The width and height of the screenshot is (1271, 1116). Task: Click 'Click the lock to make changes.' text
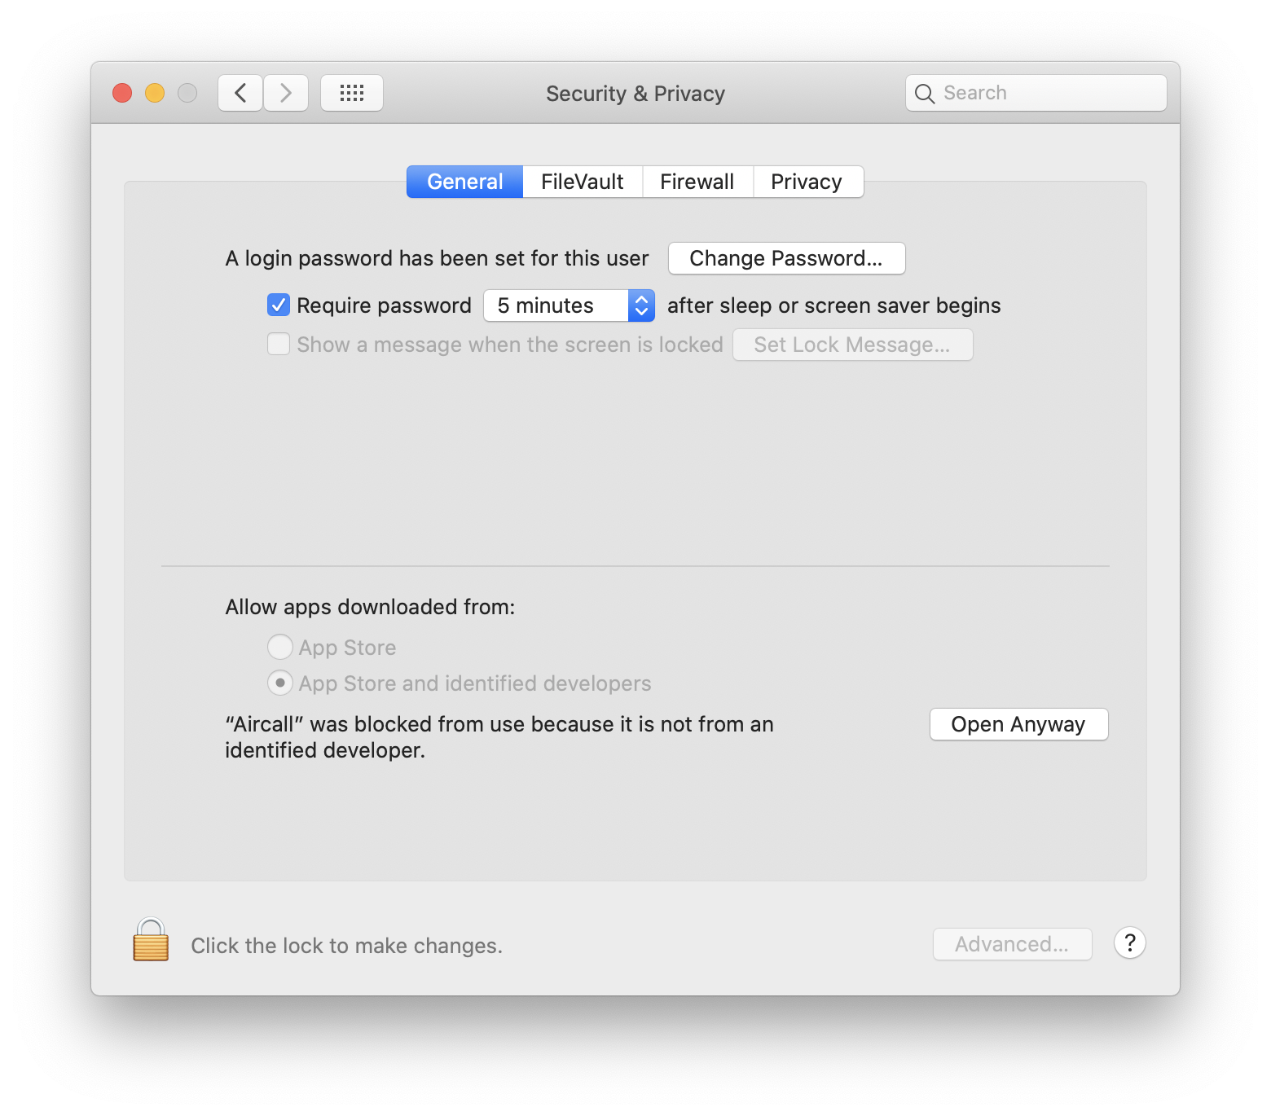(347, 946)
